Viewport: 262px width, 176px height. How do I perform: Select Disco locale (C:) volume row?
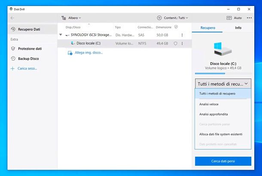coord(125,44)
